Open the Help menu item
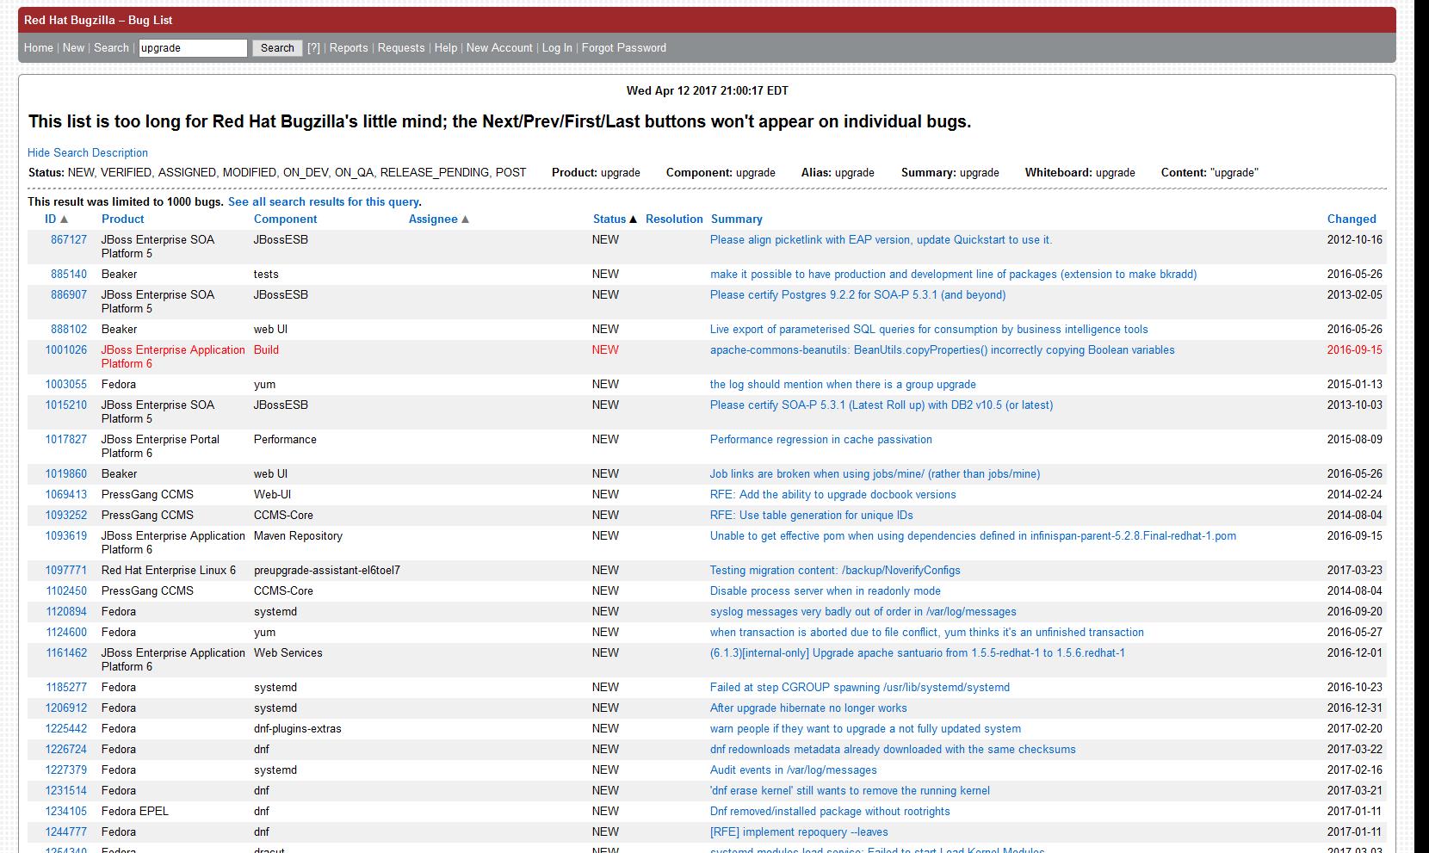 [x=446, y=48]
